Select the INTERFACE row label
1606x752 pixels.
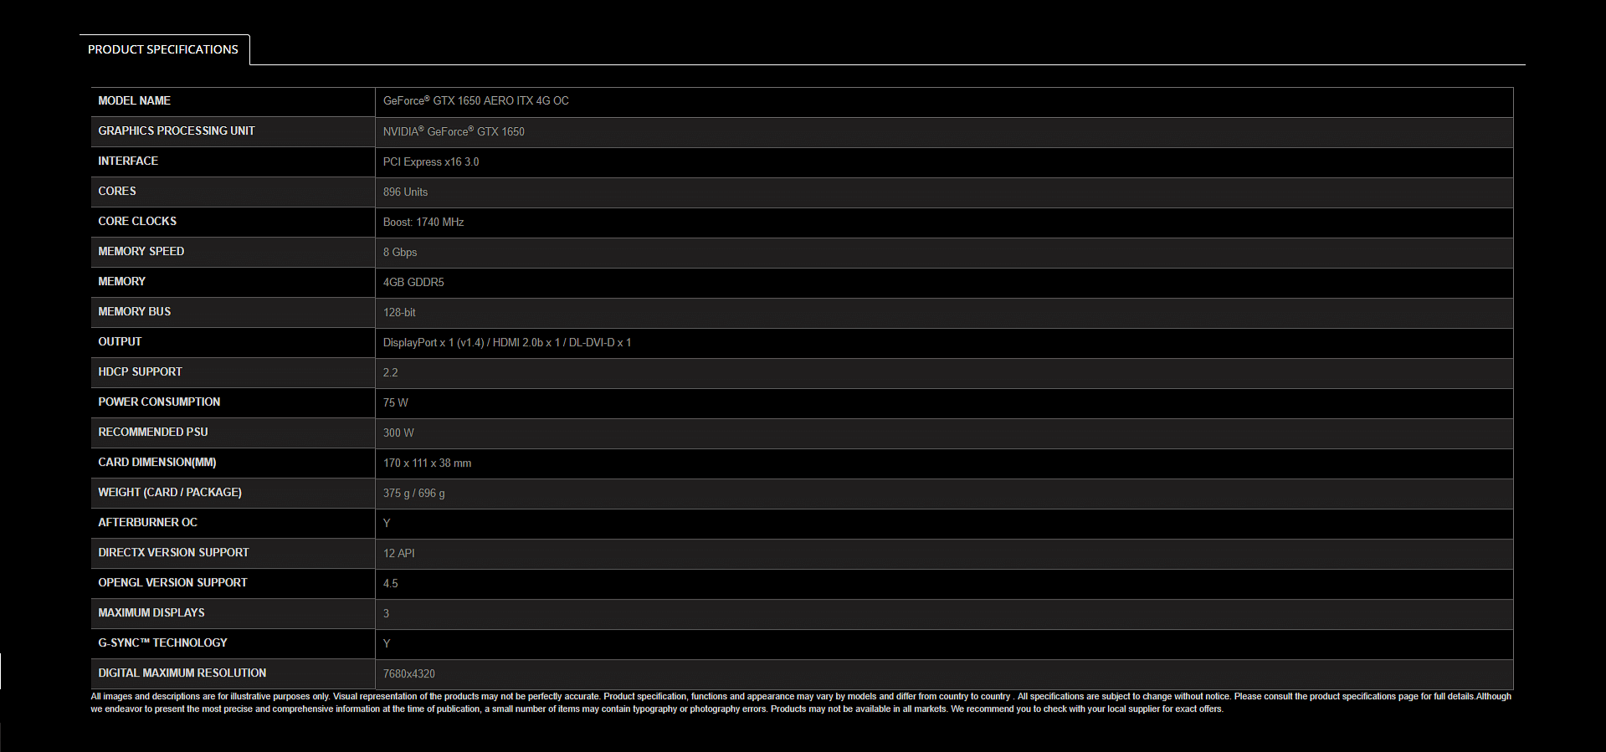point(128,161)
